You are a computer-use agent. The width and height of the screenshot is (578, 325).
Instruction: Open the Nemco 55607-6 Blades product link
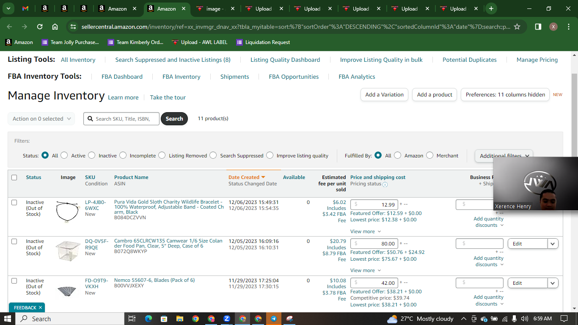(x=154, y=280)
